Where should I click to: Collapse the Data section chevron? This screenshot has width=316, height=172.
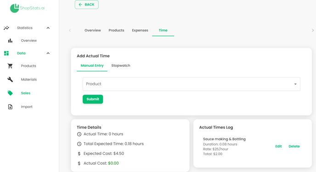(x=48, y=53)
